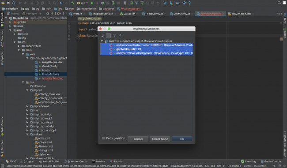The height and width of the screenshot is (168, 287).
Task: Open the app run configuration dropdown
Action: 83,3
